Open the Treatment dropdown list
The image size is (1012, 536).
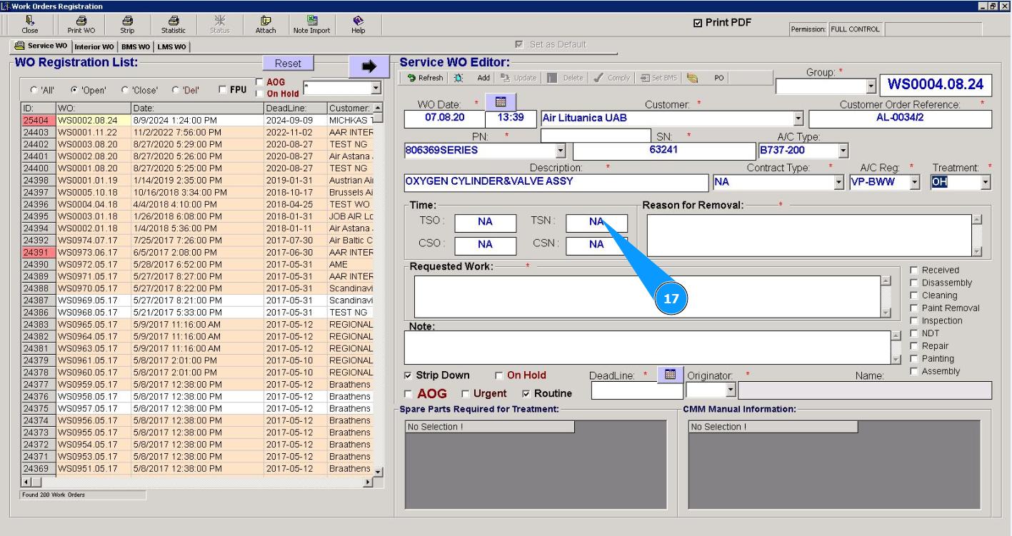pyautogui.click(x=986, y=183)
